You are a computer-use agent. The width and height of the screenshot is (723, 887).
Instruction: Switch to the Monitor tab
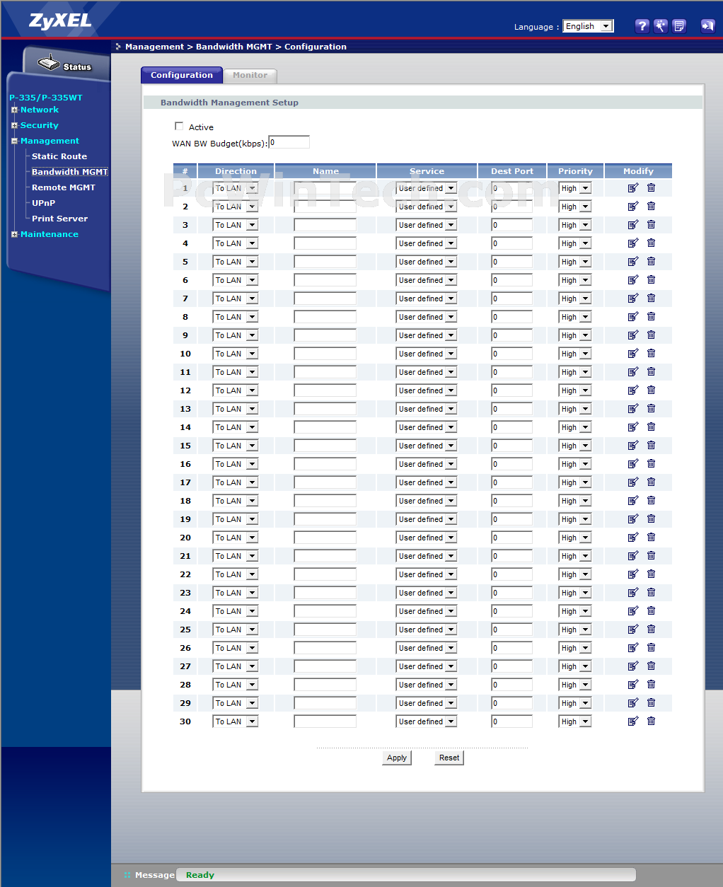click(x=250, y=75)
